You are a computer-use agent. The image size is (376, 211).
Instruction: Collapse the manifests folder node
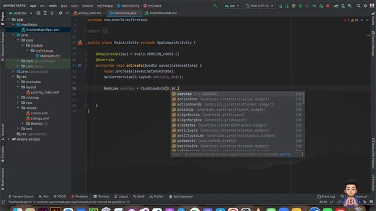(13, 25)
